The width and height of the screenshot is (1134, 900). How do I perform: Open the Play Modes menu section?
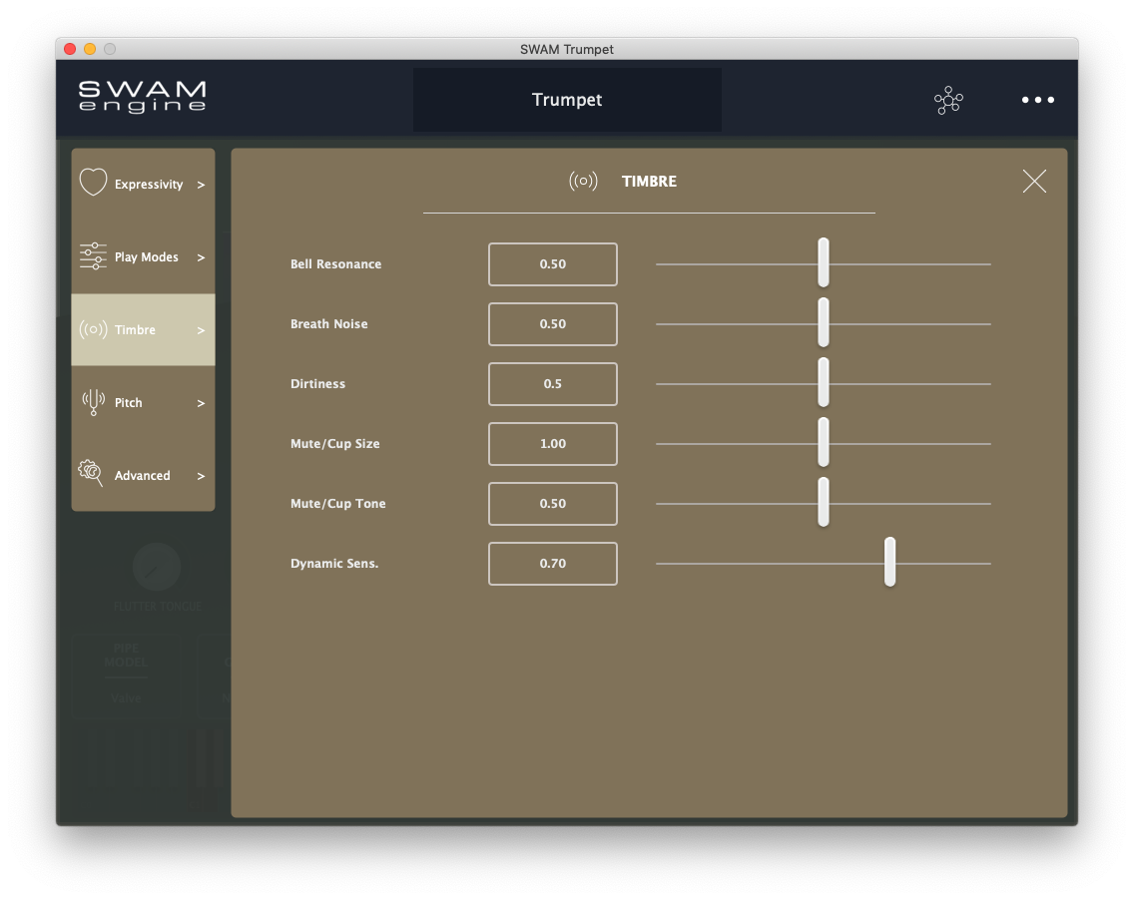(143, 256)
